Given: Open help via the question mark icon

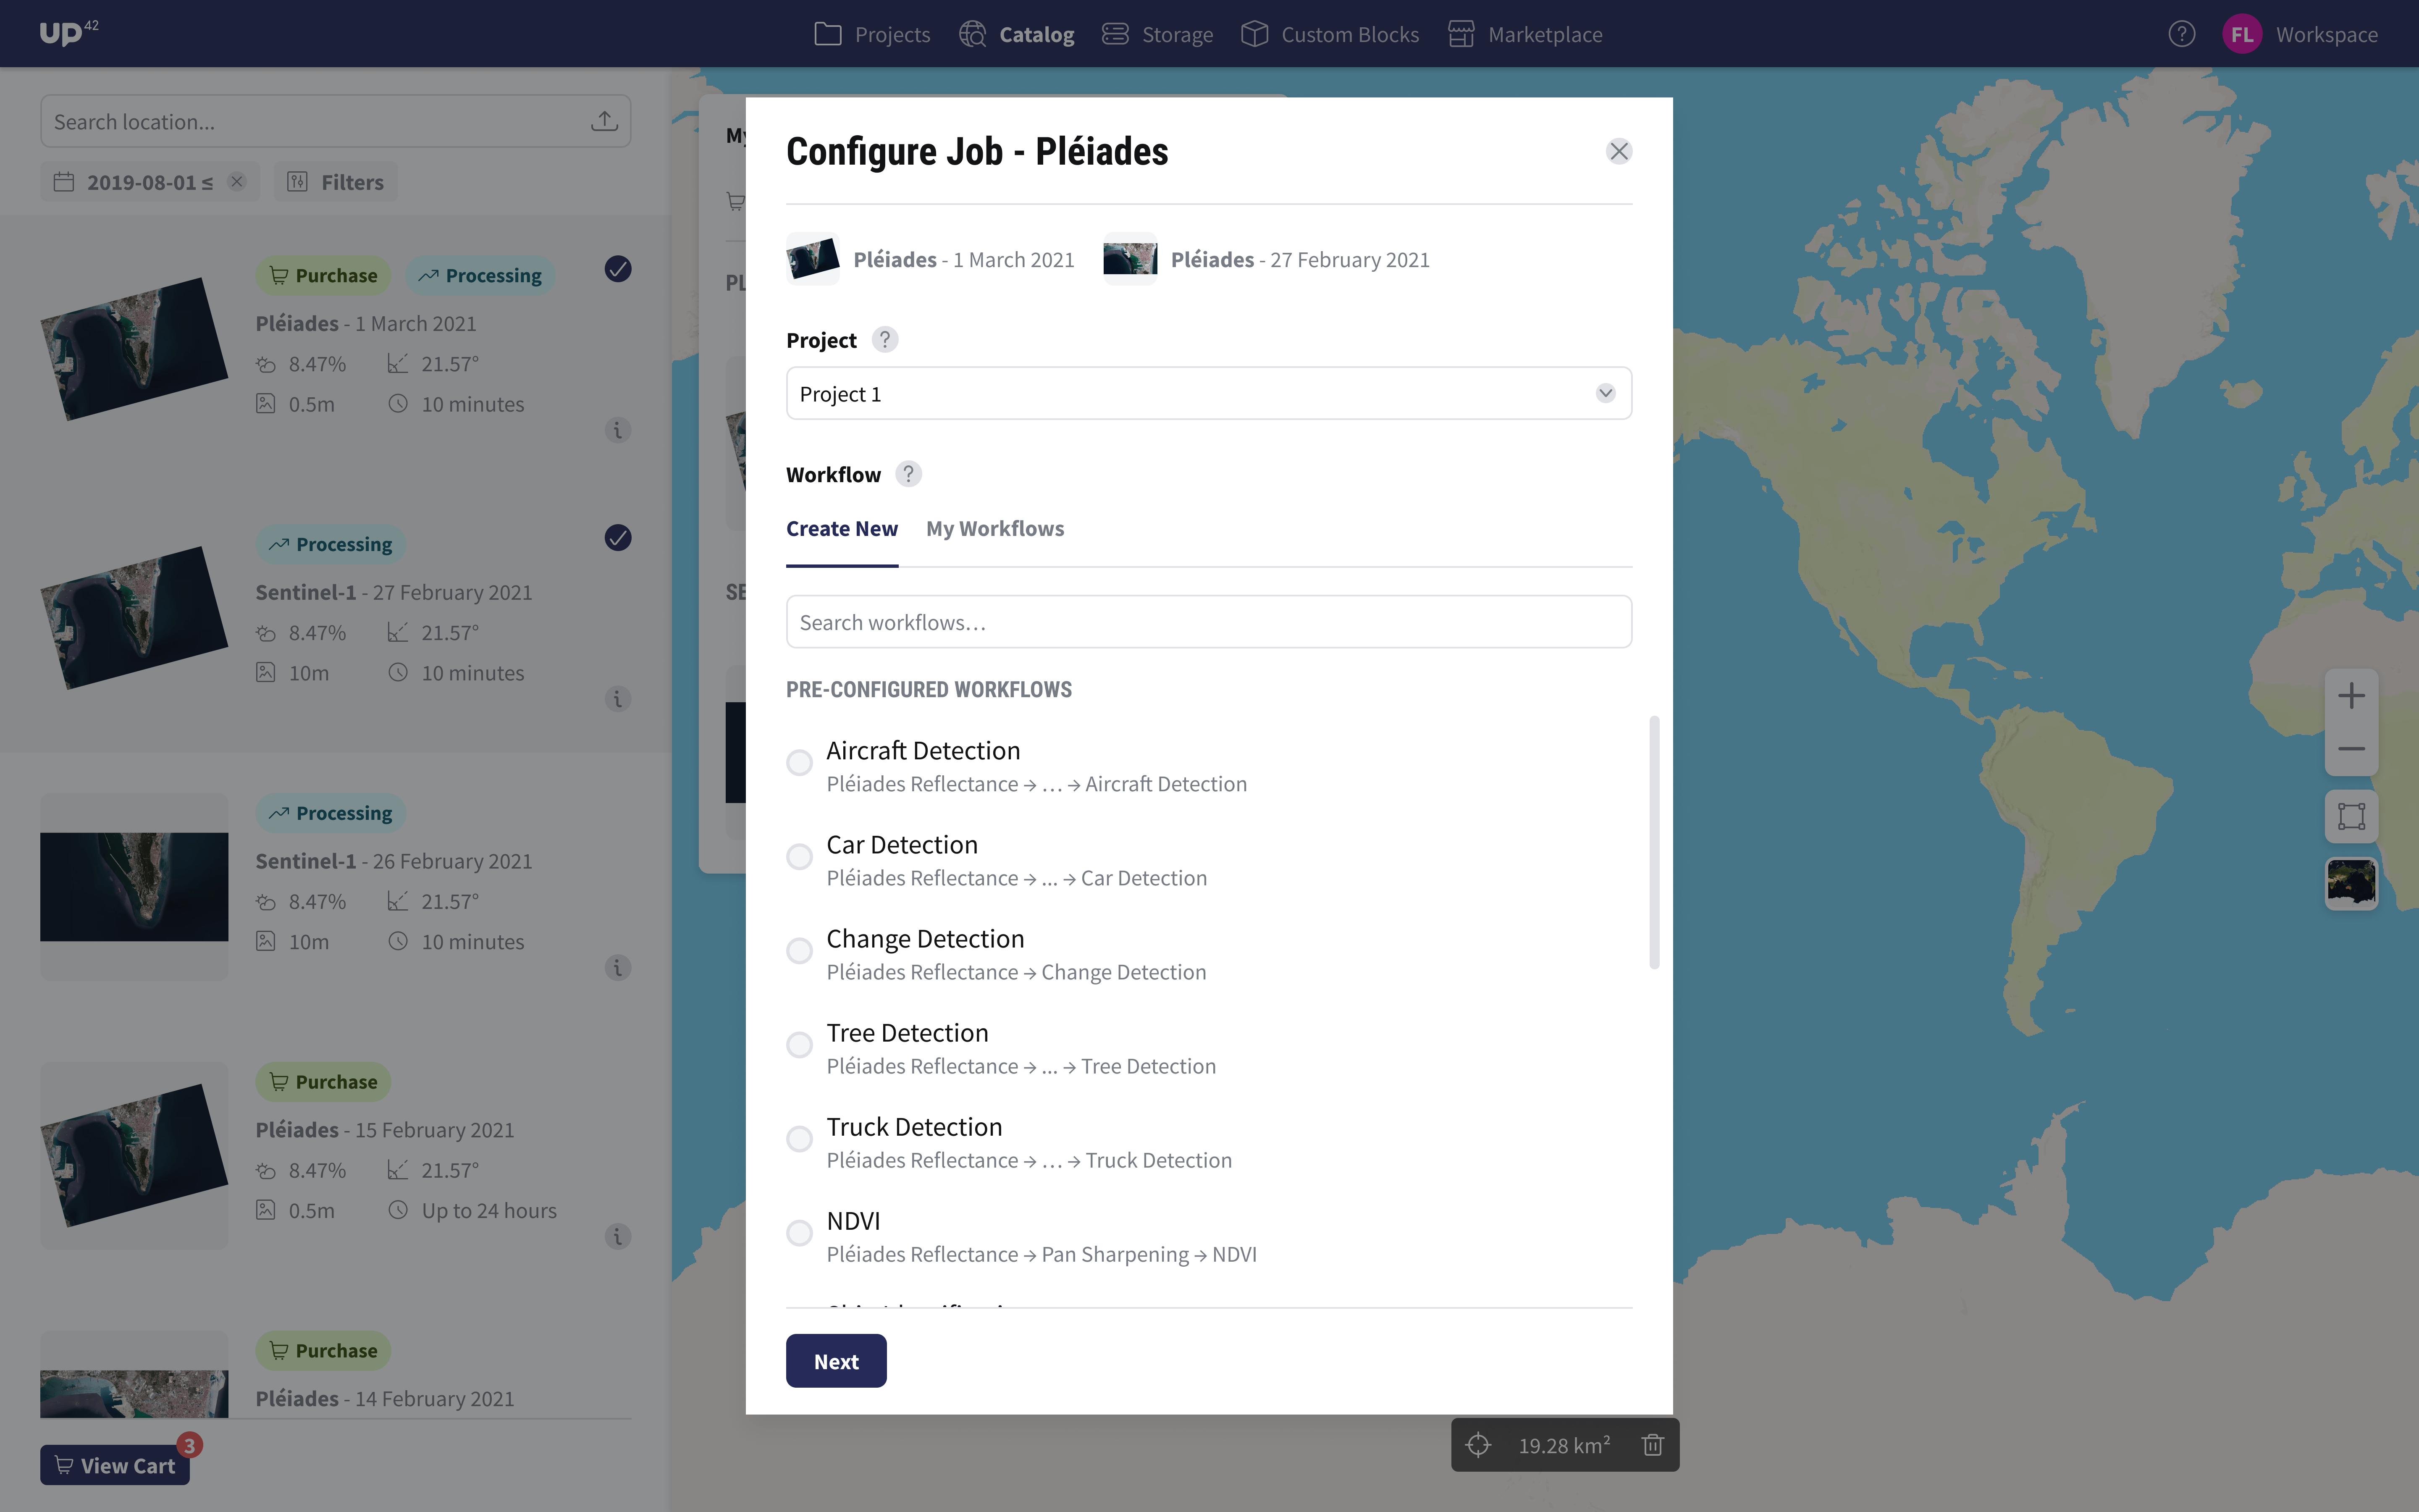Looking at the screenshot, I should pyautogui.click(x=2181, y=33).
